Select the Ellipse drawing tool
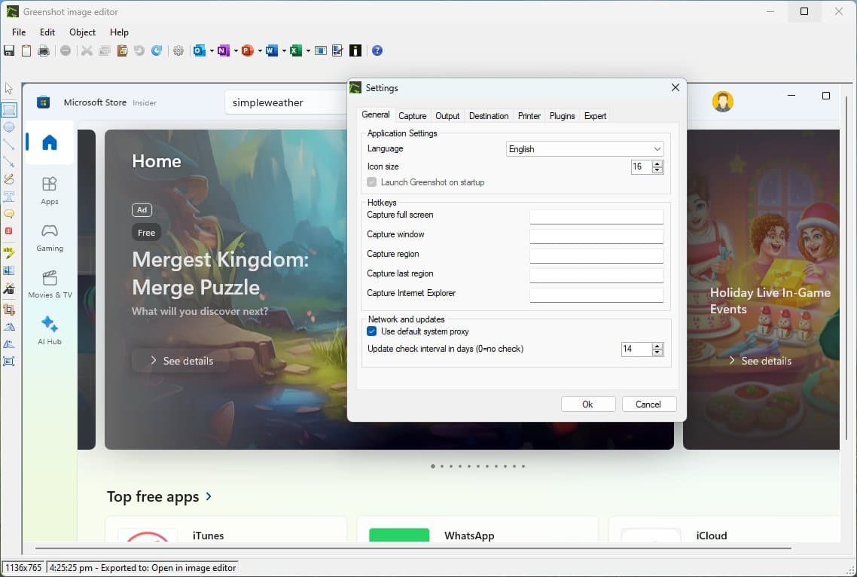This screenshot has width=857, height=577. (x=10, y=127)
